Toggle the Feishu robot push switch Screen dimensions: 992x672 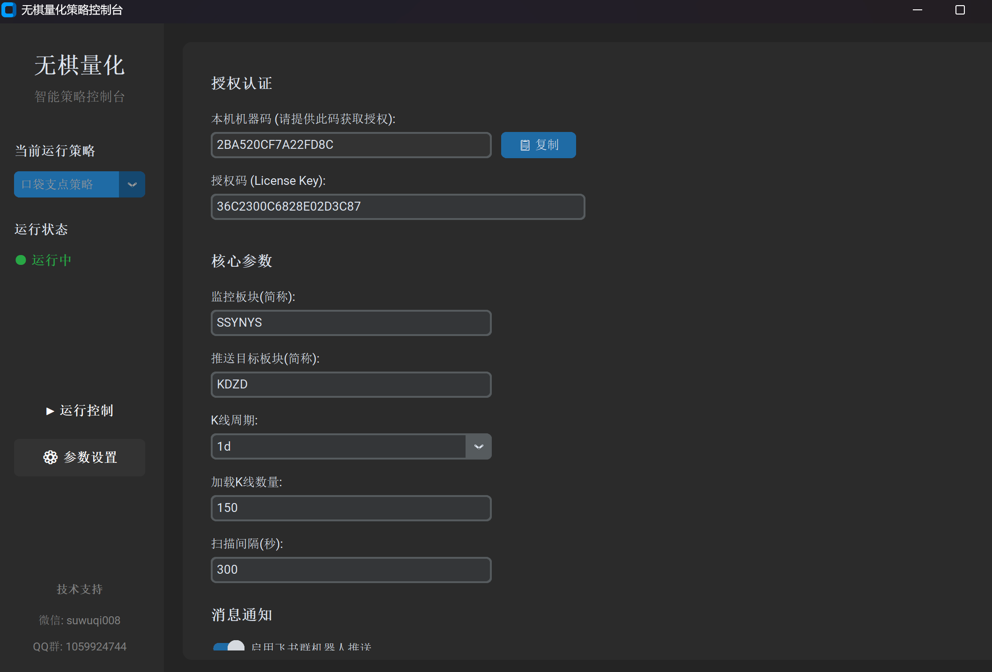(x=229, y=647)
